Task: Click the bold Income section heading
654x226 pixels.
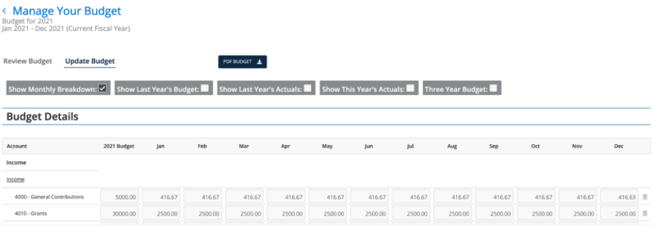Action: click(x=16, y=163)
